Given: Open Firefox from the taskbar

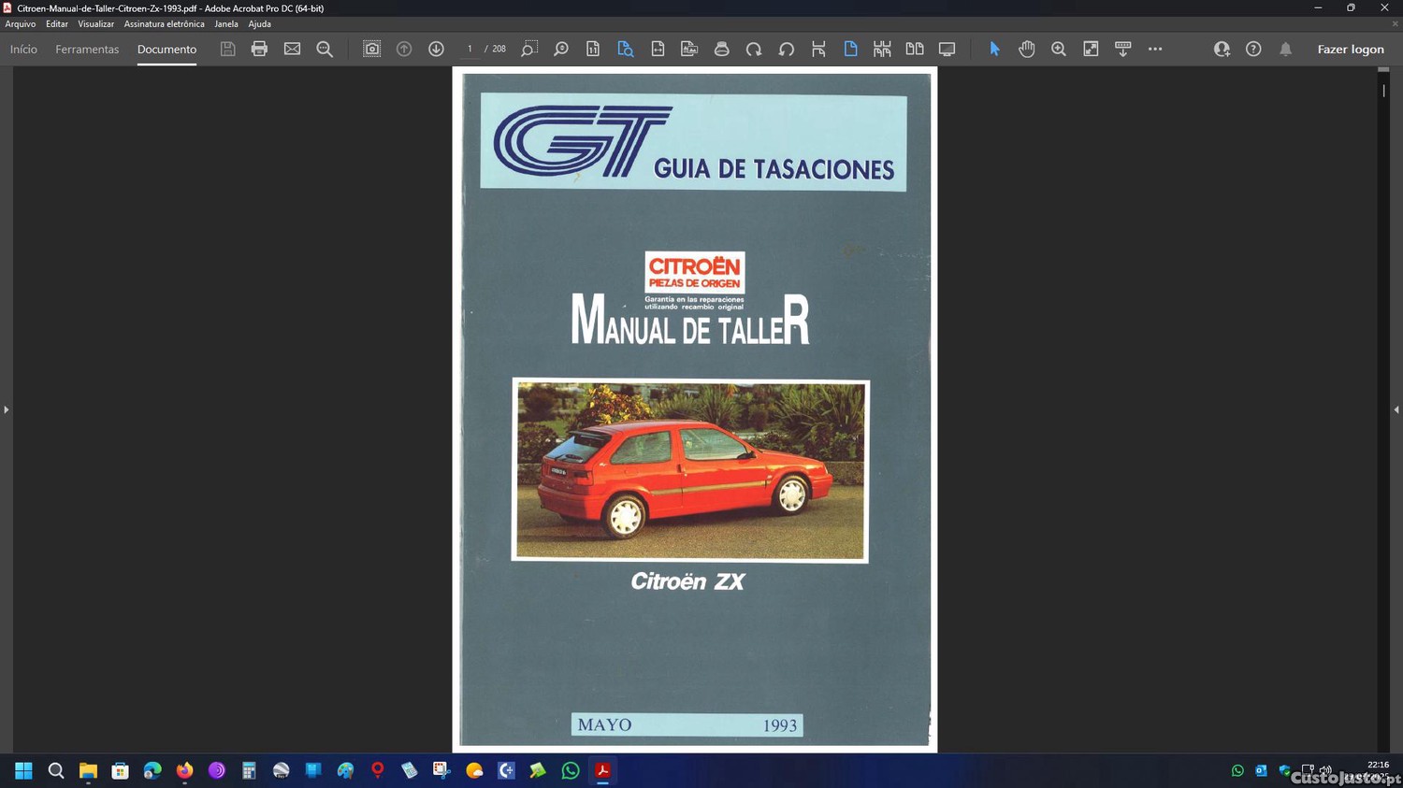Looking at the screenshot, I should click(184, 770).
